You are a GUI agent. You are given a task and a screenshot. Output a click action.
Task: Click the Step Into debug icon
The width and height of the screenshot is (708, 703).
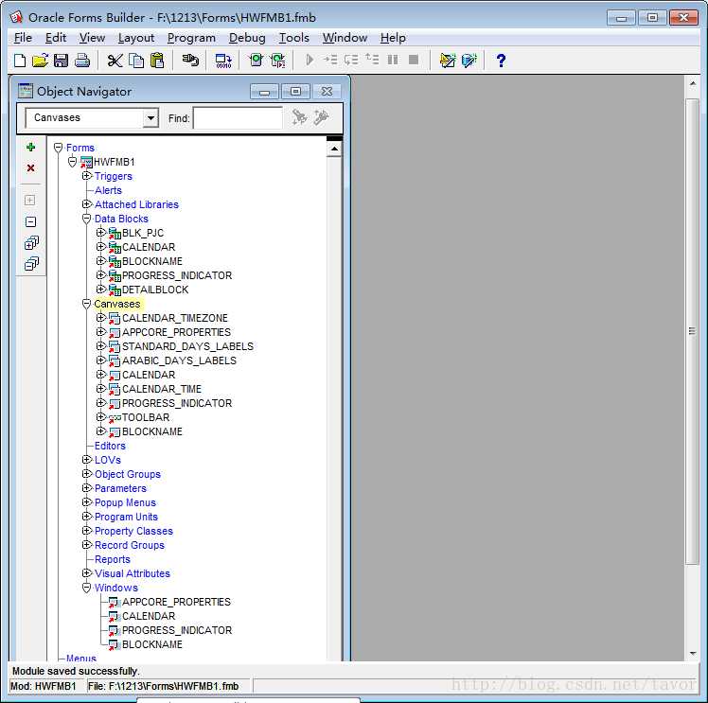click(x=330, y=60)
